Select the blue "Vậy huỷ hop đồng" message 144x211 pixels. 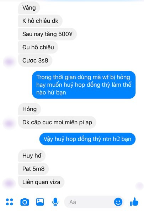(87, 139)
